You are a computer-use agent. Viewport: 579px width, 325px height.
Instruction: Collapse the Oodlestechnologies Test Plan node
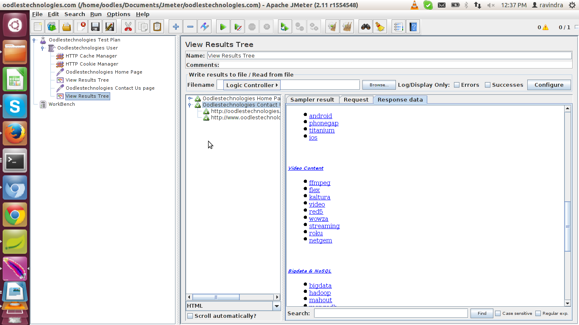click(34, 40)
